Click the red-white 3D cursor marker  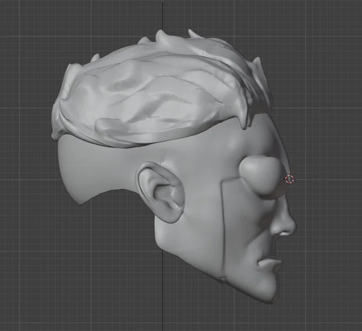click(x=289, y=179)
